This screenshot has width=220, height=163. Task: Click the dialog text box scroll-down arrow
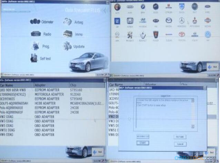click(193, 126)
